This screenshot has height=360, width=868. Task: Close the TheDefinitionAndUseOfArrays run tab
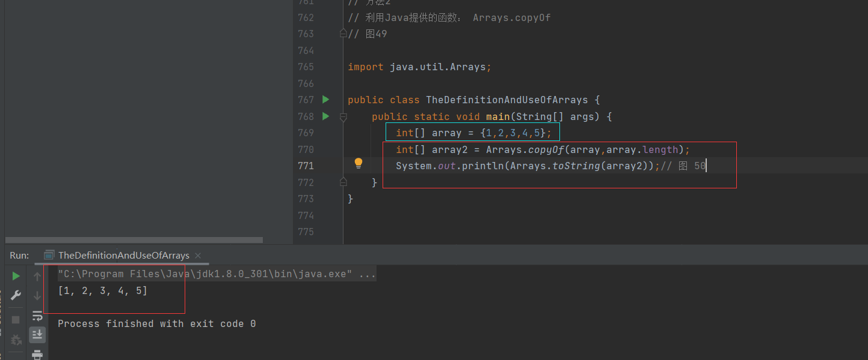(x=199, y=256)
